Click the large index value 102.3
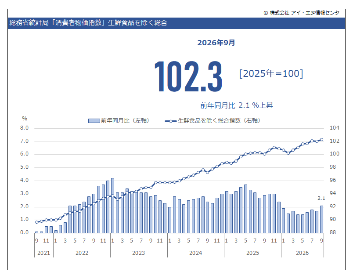 (x=188, y=76)
